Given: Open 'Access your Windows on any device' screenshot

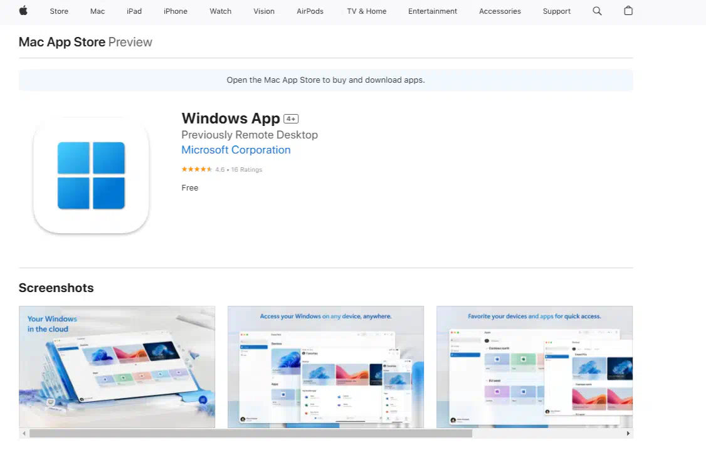Looking at the screenshot, I should (x=325, y=367).
